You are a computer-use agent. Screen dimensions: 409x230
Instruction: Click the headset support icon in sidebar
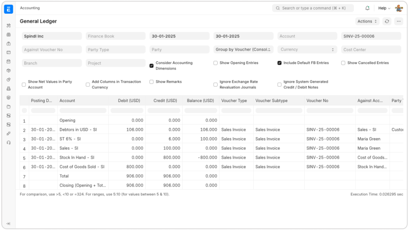point(8,142)
